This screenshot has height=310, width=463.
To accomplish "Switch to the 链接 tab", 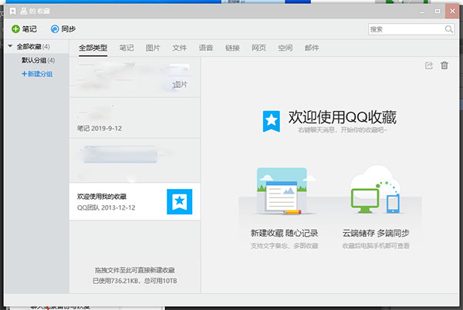I will tap(232, 48).
